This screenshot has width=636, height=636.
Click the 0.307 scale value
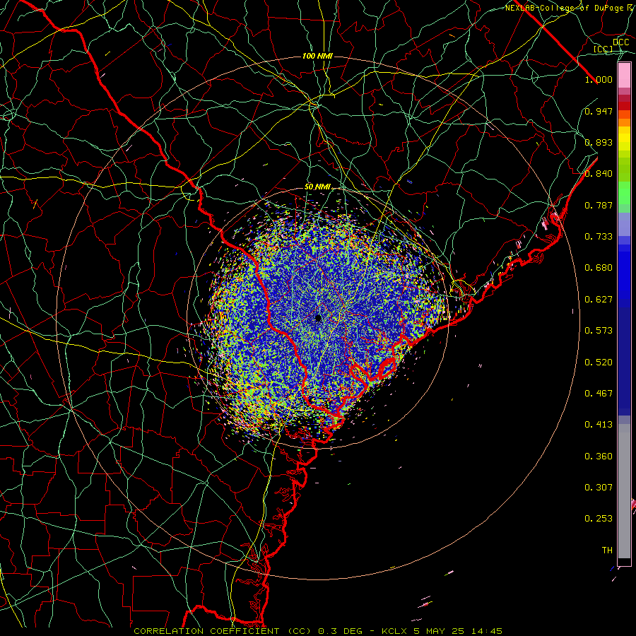click(599, 487)
